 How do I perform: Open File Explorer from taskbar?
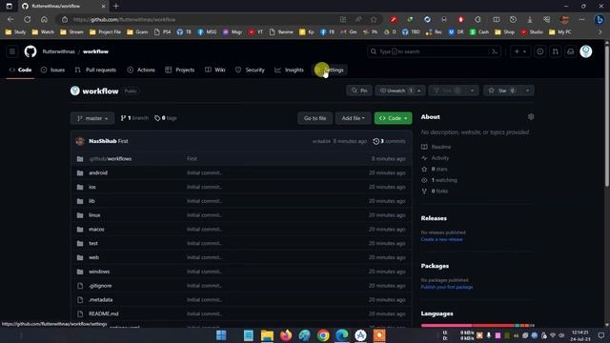(267, 335)
